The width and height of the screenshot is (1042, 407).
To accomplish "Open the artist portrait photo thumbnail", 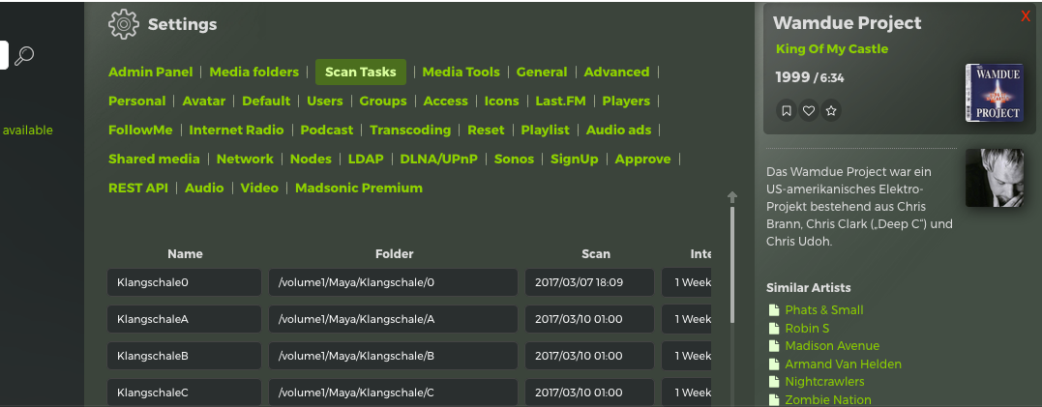I will [995, 178].
